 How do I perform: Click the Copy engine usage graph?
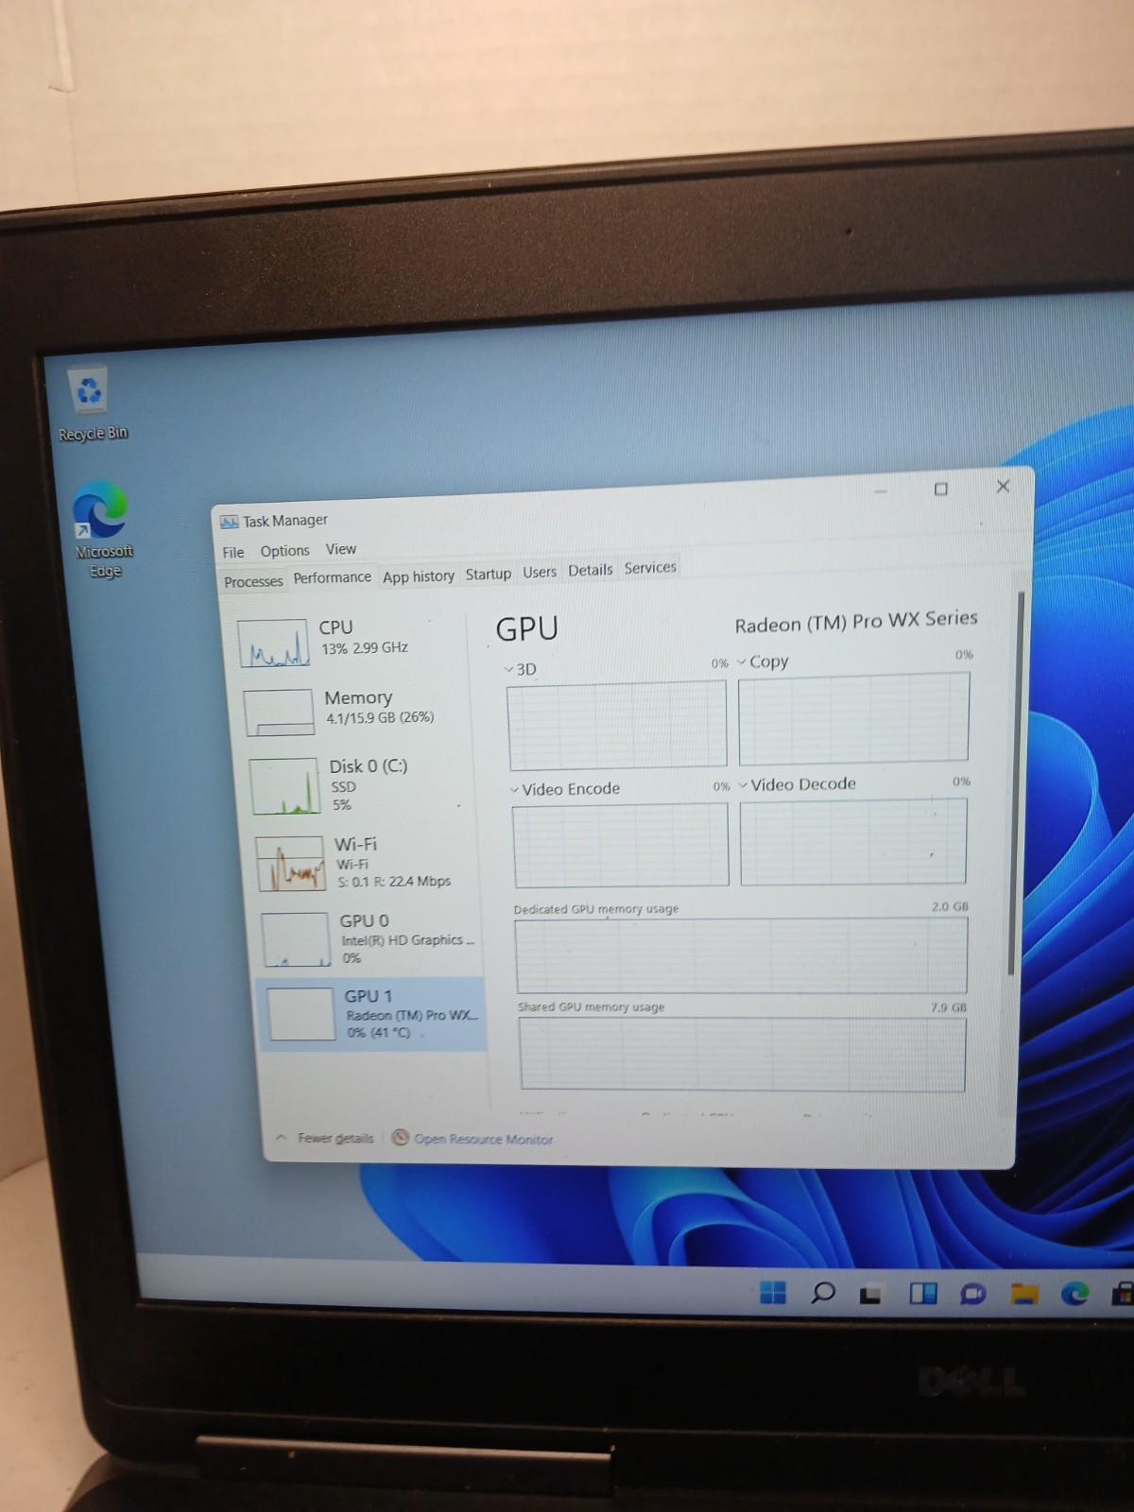(853, 717)
